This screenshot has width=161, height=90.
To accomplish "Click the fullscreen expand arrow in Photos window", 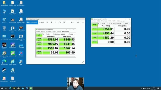I will [83, 62].
